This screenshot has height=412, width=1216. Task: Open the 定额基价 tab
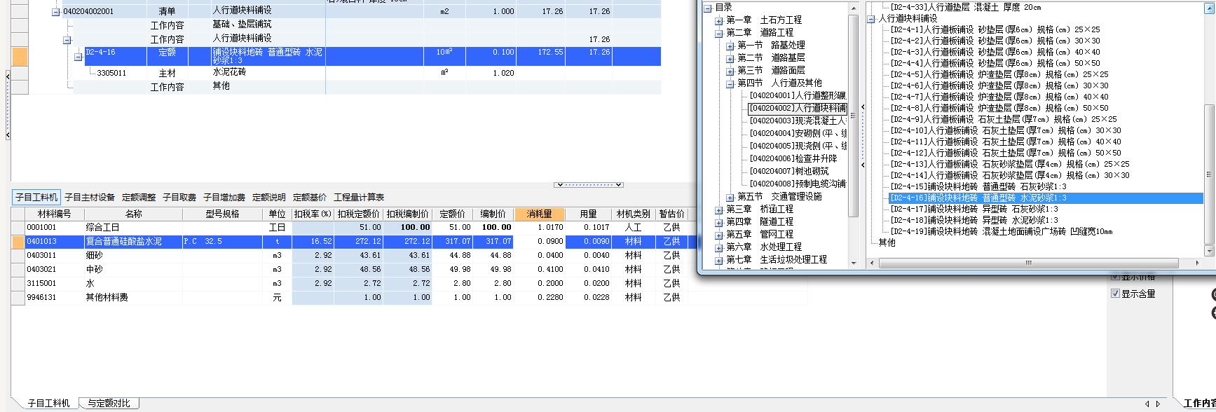coord(310,198)
